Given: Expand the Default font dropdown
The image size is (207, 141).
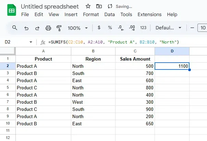Looking at the screenshot, I should tap(169, 28).
